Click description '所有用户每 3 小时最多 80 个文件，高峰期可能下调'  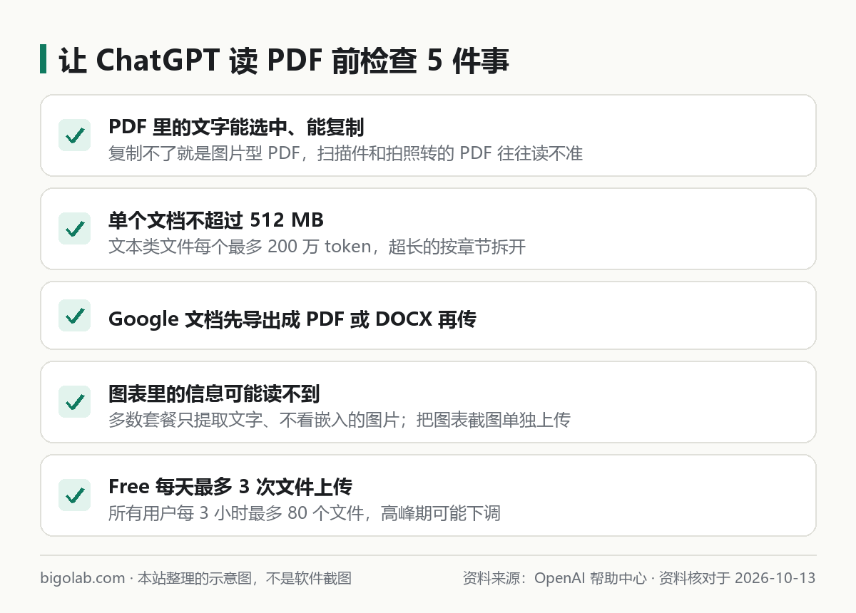click(x=304, y=513)
